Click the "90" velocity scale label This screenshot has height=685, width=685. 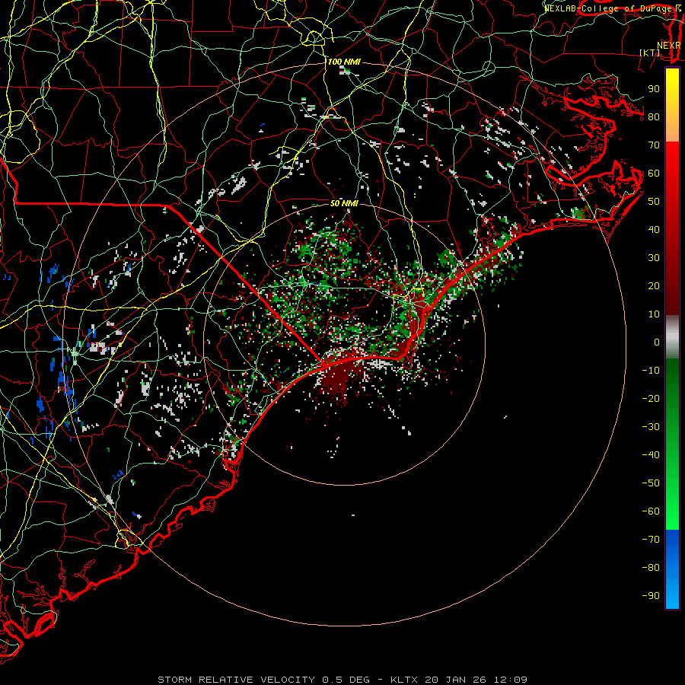click(654, 89)
